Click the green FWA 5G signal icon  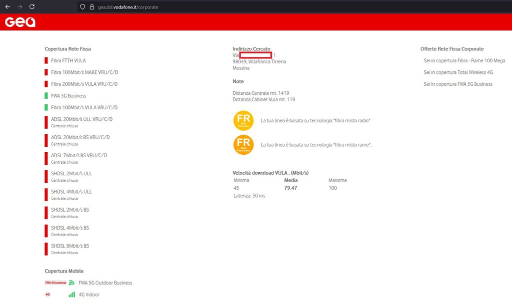click(x=71, y=283)
